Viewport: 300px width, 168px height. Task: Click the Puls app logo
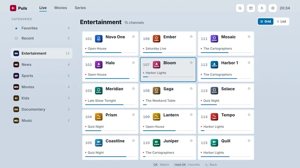[x=13, y=8]
